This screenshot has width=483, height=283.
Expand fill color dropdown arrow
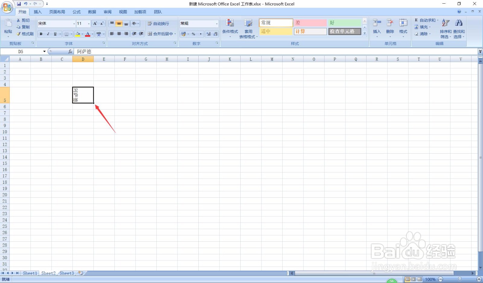82,34
